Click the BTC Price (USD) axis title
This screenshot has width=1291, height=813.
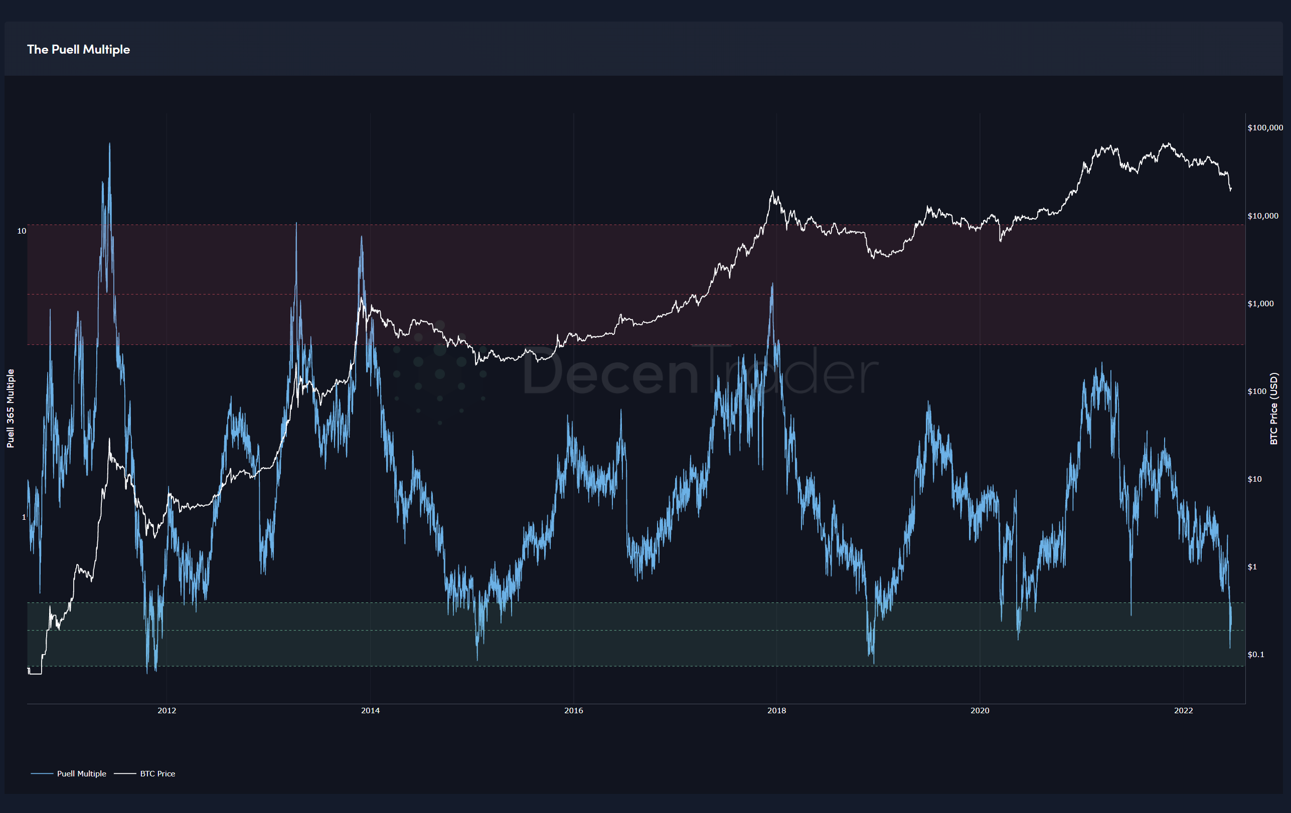1274,409
